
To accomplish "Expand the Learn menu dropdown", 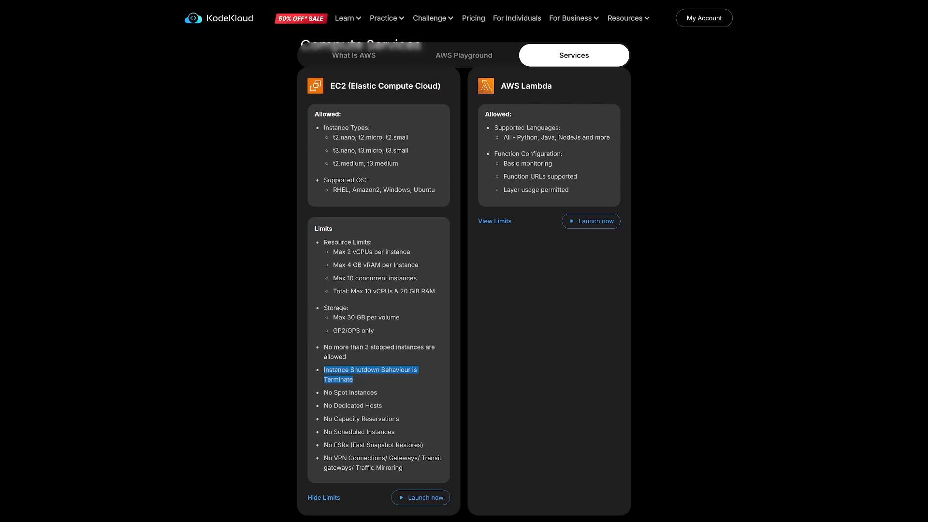I will [348, 18].
